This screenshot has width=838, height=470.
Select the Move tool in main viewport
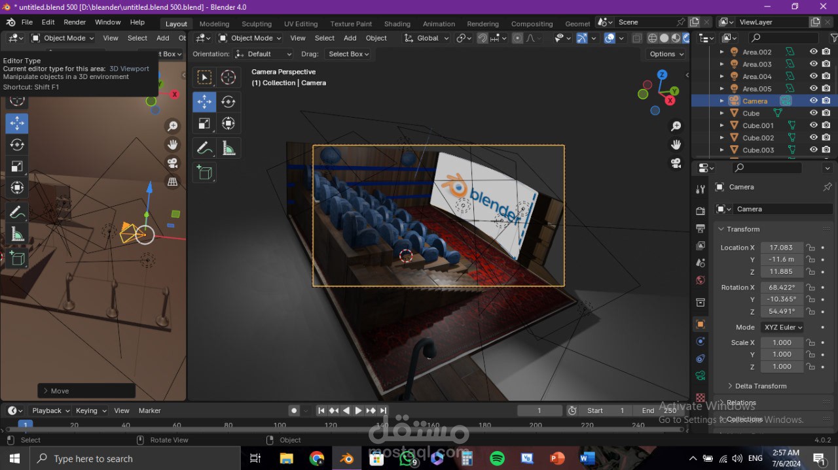[204, 101]
